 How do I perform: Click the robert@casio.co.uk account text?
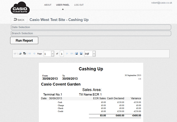162,3
